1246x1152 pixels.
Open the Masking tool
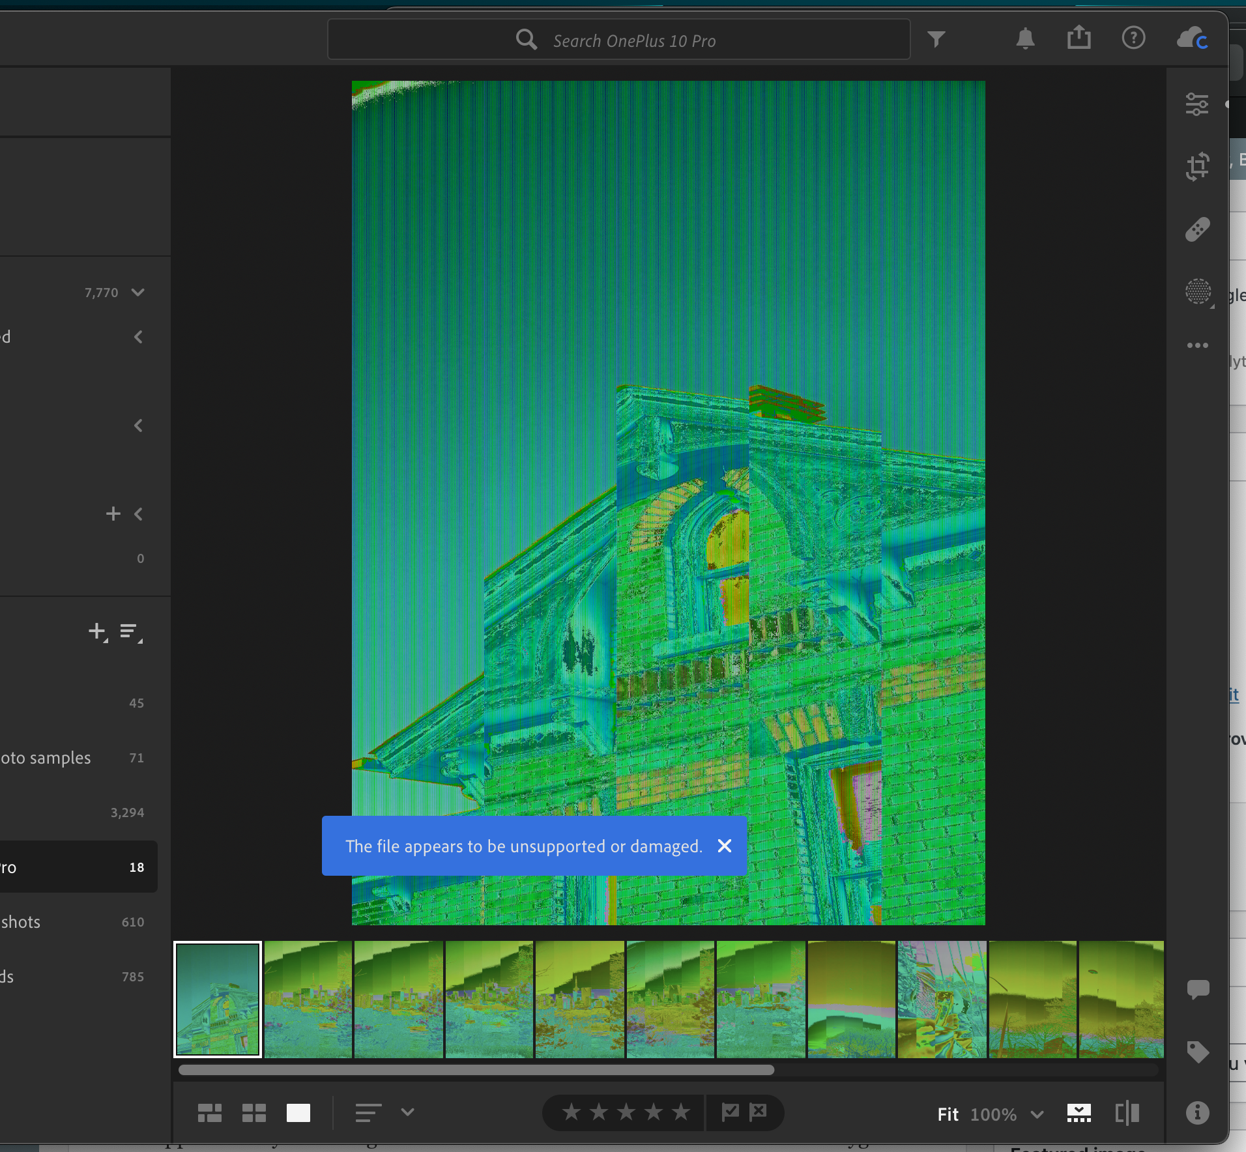coord(1198,291)
